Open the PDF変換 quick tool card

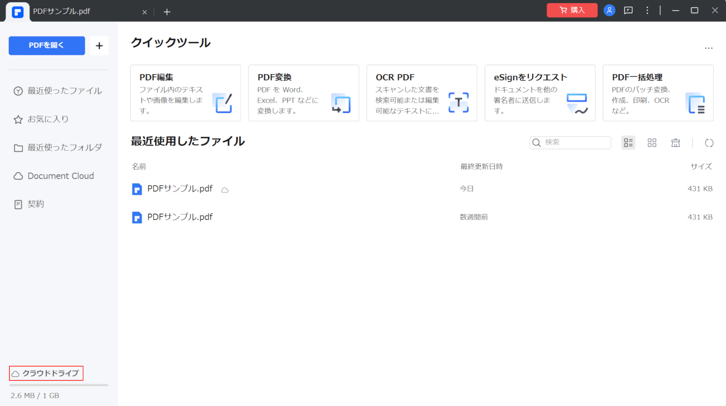pyautogui.click(x=304, y=93)
